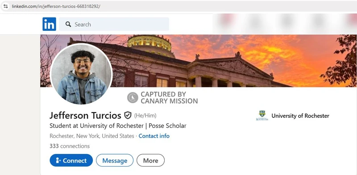Click the verification shield badge by the name

point(128,115)
